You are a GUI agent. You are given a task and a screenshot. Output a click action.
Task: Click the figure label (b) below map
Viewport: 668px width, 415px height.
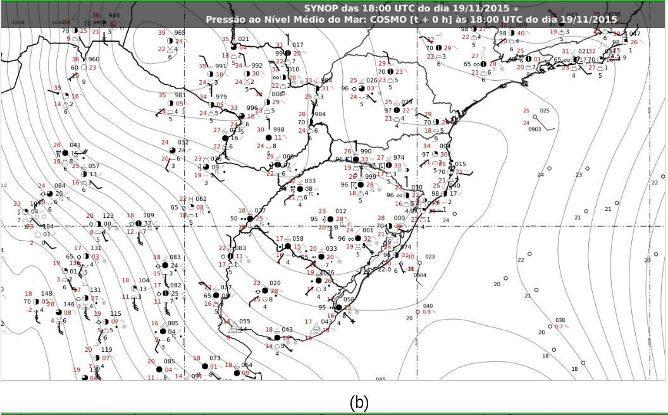point(359,402)
